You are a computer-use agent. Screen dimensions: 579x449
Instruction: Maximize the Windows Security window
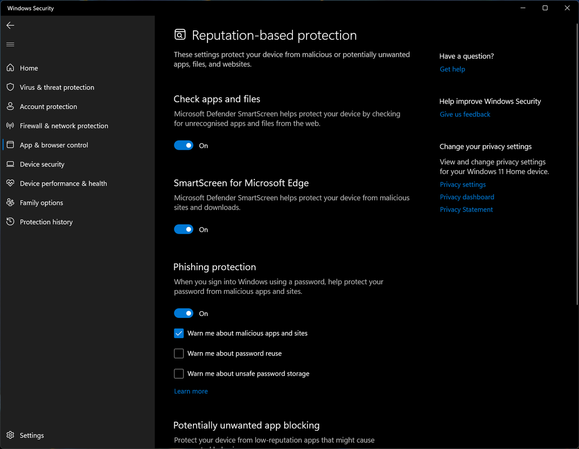pos(545,8)
